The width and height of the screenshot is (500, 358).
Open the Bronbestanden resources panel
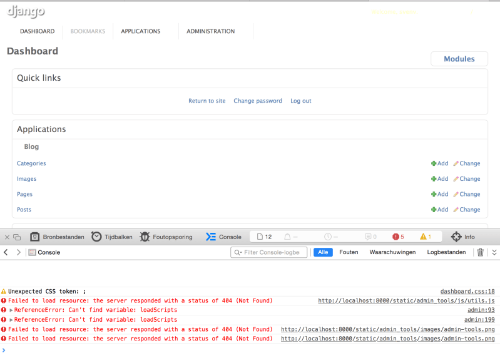(x=58, y=237)
